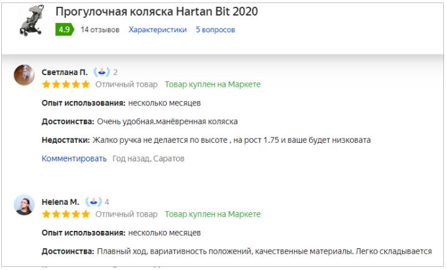Click the 14 отзывов review count
The height and width of the screenshot is (270, 447).
click(100, 30)
